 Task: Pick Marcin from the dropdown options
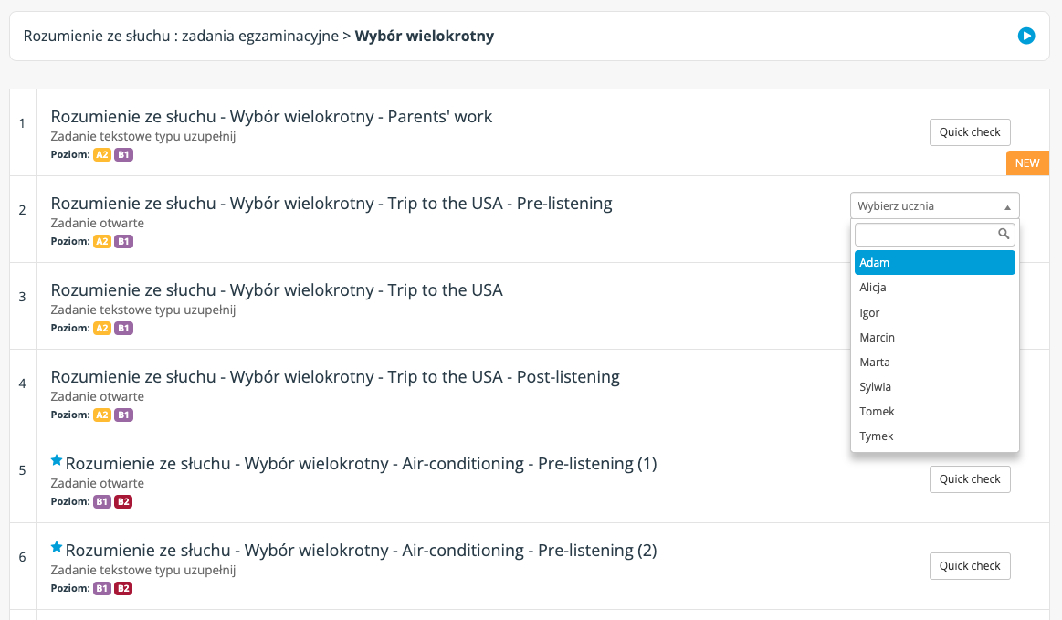pyautogui.click(x=935, y=338)
